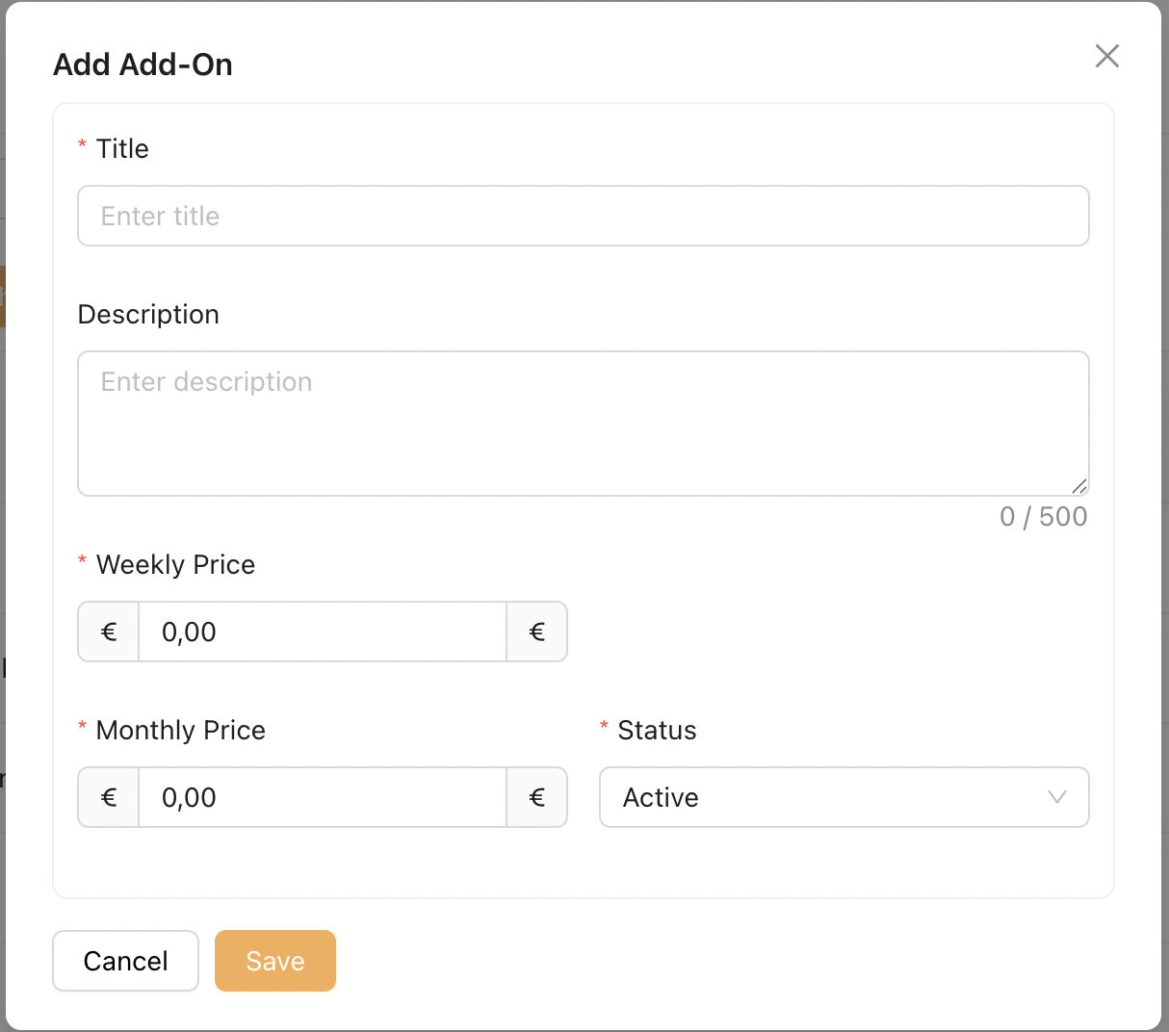Click the 0 / 500 character counter
The image size is (1169, 1032).
[1043, 517]
